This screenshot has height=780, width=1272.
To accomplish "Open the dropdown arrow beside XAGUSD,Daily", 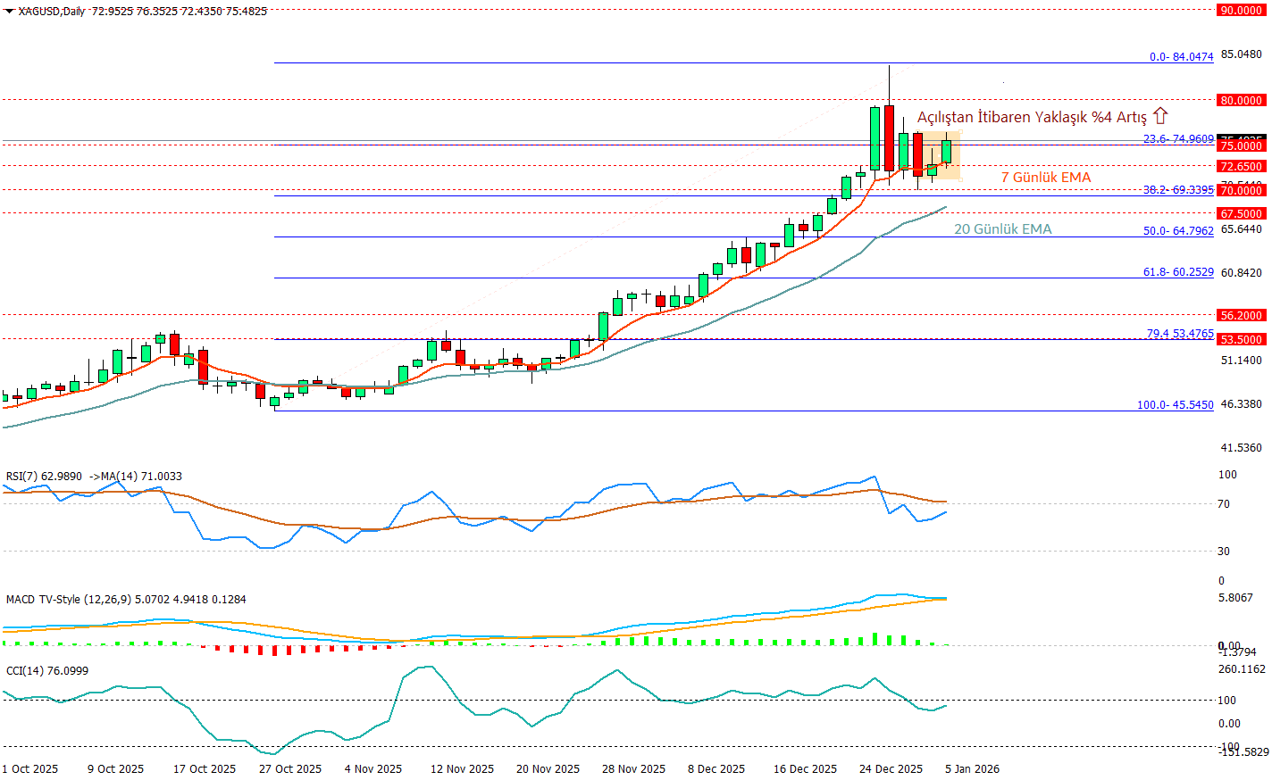I will tap(9, 11).
